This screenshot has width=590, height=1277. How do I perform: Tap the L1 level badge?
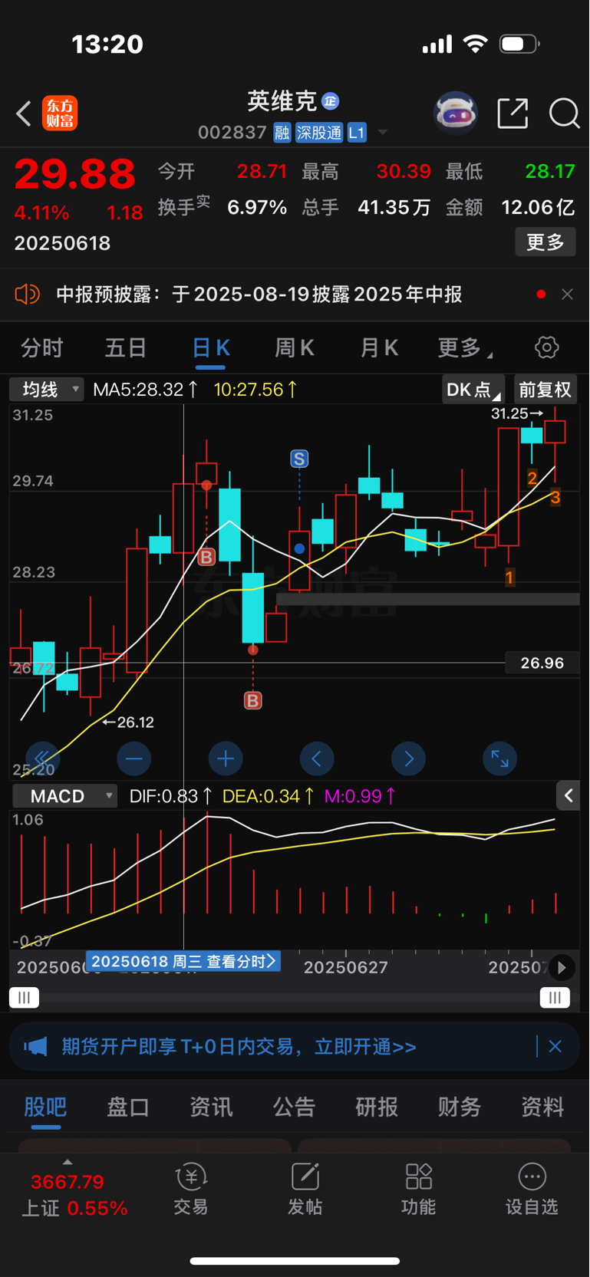tap(357, 133)
